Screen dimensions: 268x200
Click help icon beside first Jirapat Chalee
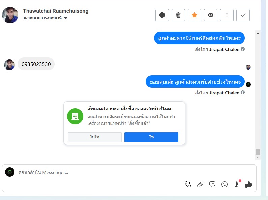(243, 49)
